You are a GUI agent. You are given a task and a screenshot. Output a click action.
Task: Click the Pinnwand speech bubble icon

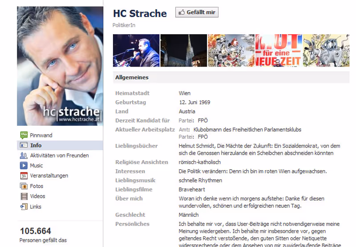tap(24, 135)
